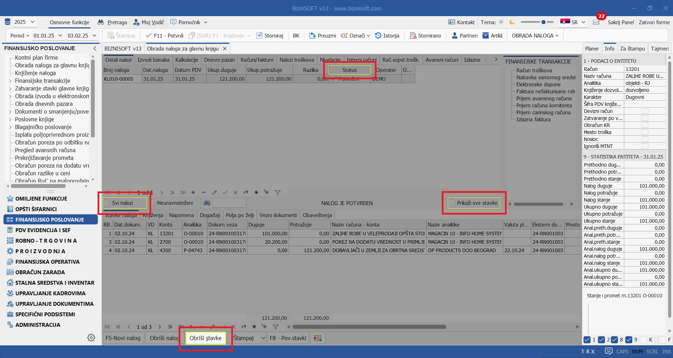
Task: Select the KL010-00005 order row
Action: click(119, 79)
